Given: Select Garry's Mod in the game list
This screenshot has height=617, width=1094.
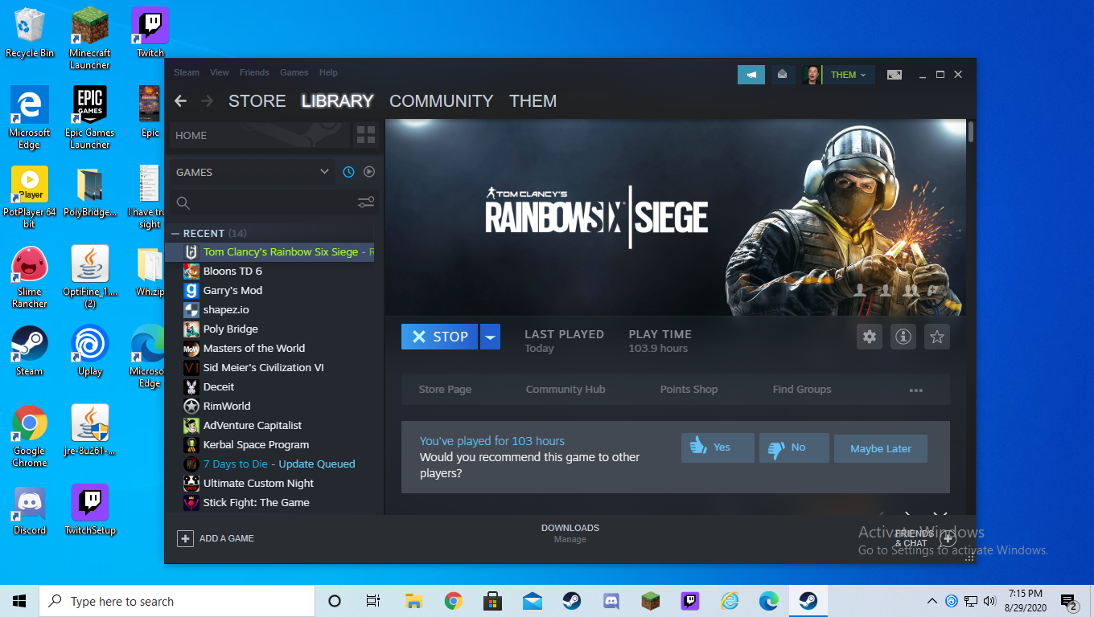Looking at the screenshot, I should (x=269, y=291).
